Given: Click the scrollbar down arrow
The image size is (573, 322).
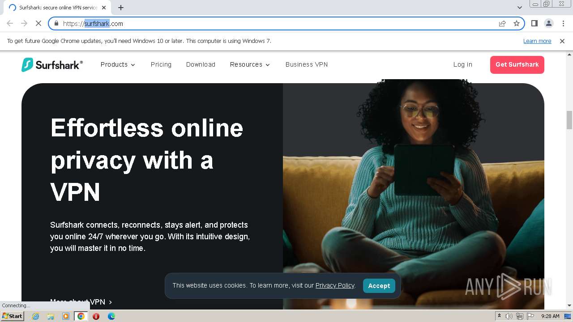Looking at the screenshot, I should tap(569, 305).
